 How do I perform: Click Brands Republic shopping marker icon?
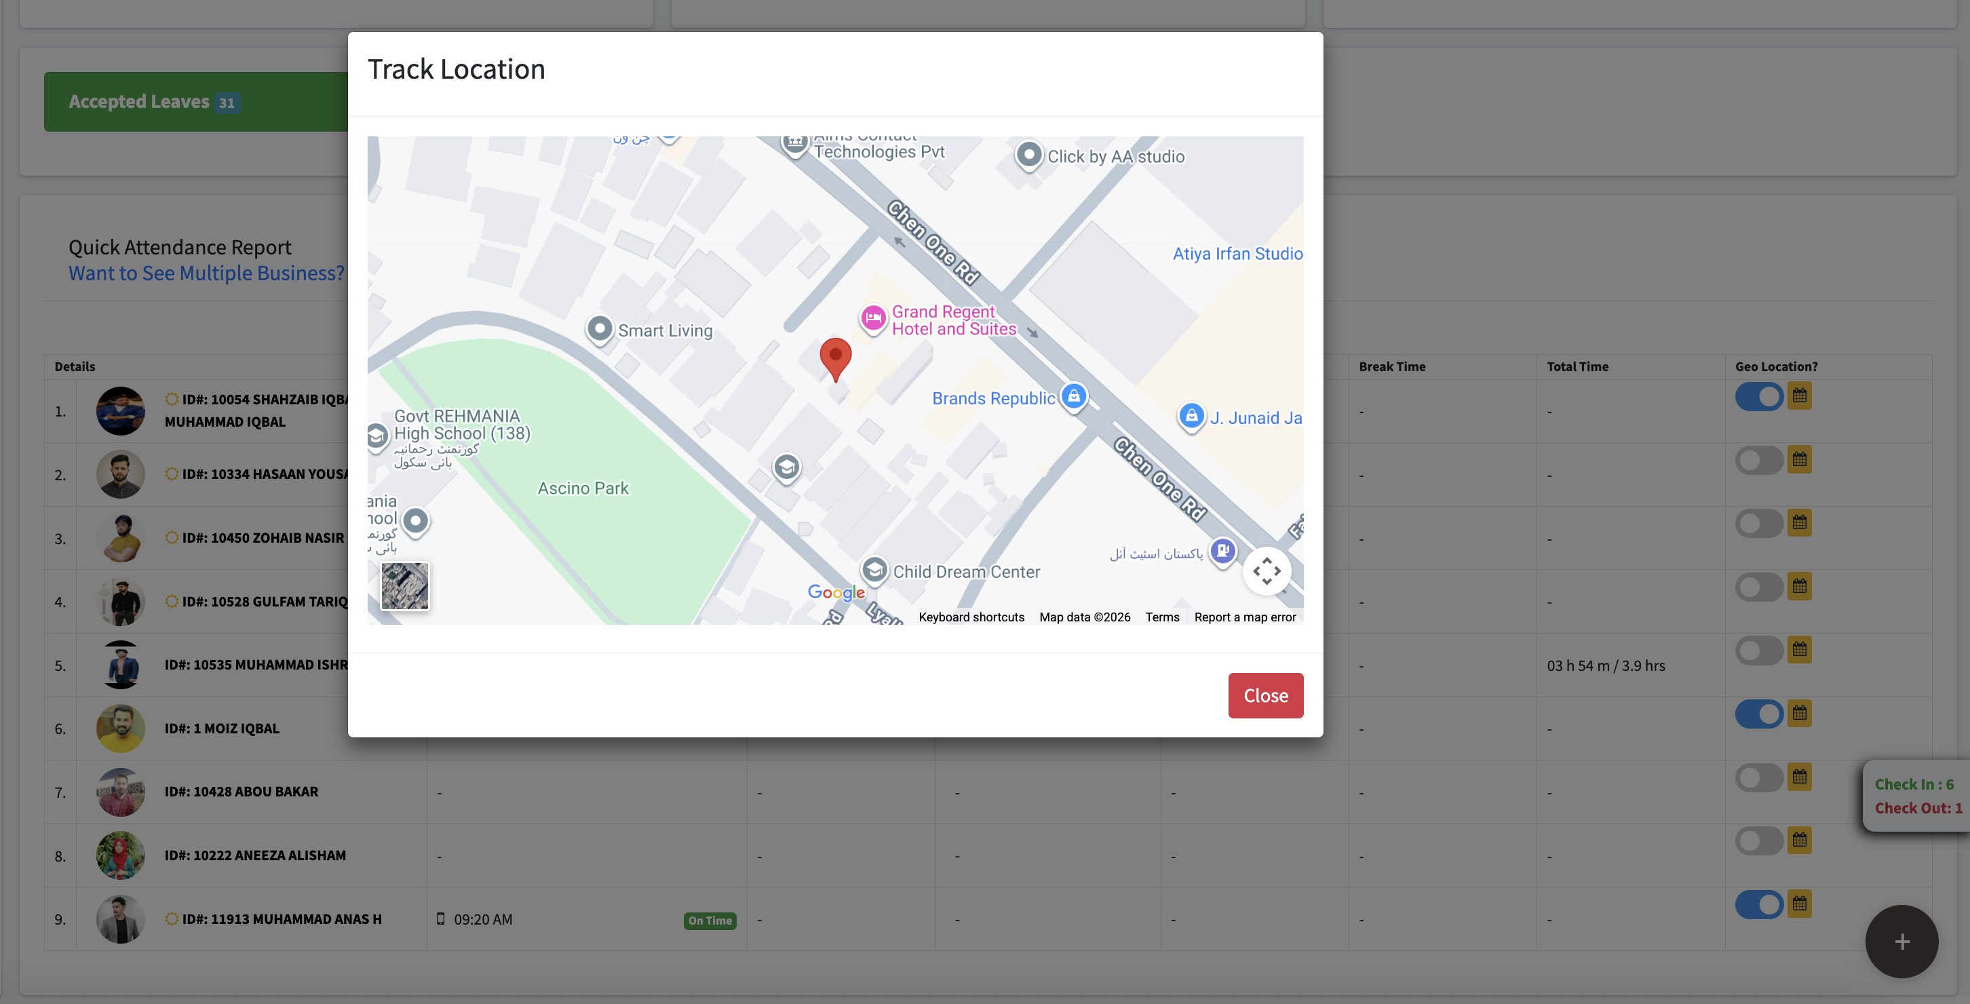1074,396
